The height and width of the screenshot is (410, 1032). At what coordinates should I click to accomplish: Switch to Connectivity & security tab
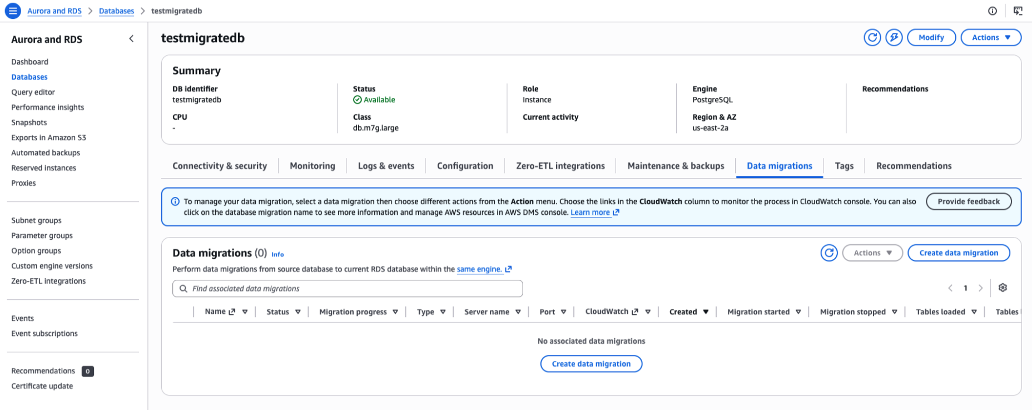[x=220, y=166]
